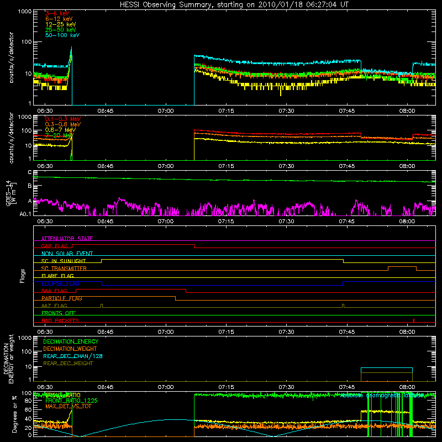The height and width of the screenshot is (442, 442).
Task: Select the ATTENUATOR_STATE flag label
Action: tap(67, 239)
